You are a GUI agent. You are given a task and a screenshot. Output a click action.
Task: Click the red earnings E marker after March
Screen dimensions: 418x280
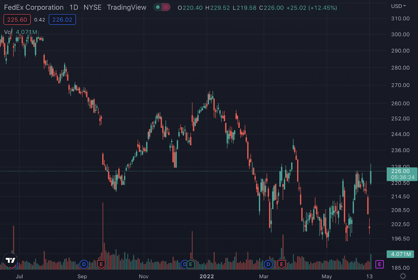[282, 264]
